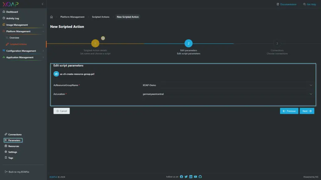Screen dimensions: 321x180
Task: Go to step 1 Scripted Action details
Action: [x=95, y=43]
